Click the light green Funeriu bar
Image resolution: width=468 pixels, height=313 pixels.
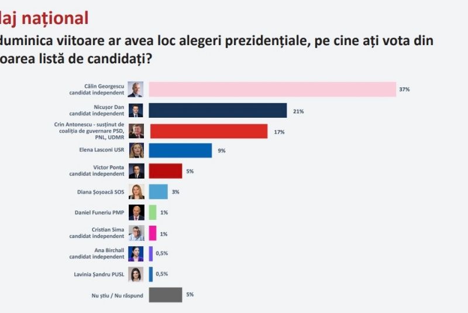click(x=152, y=212)
